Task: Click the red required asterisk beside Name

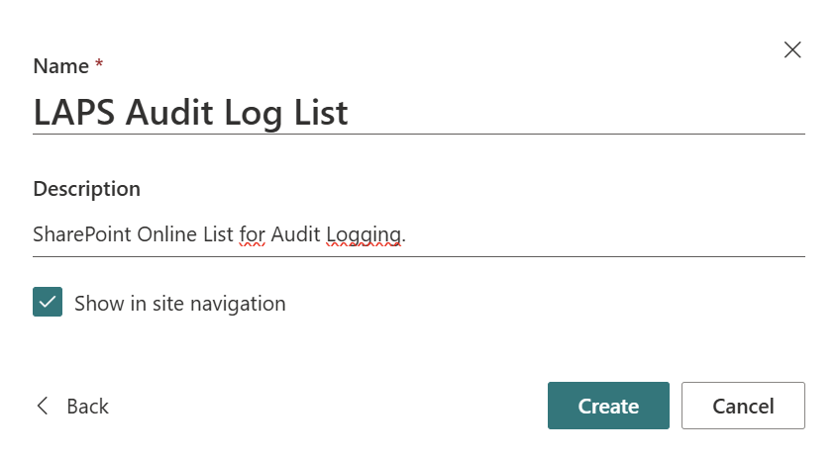Action: pos(99,65)
